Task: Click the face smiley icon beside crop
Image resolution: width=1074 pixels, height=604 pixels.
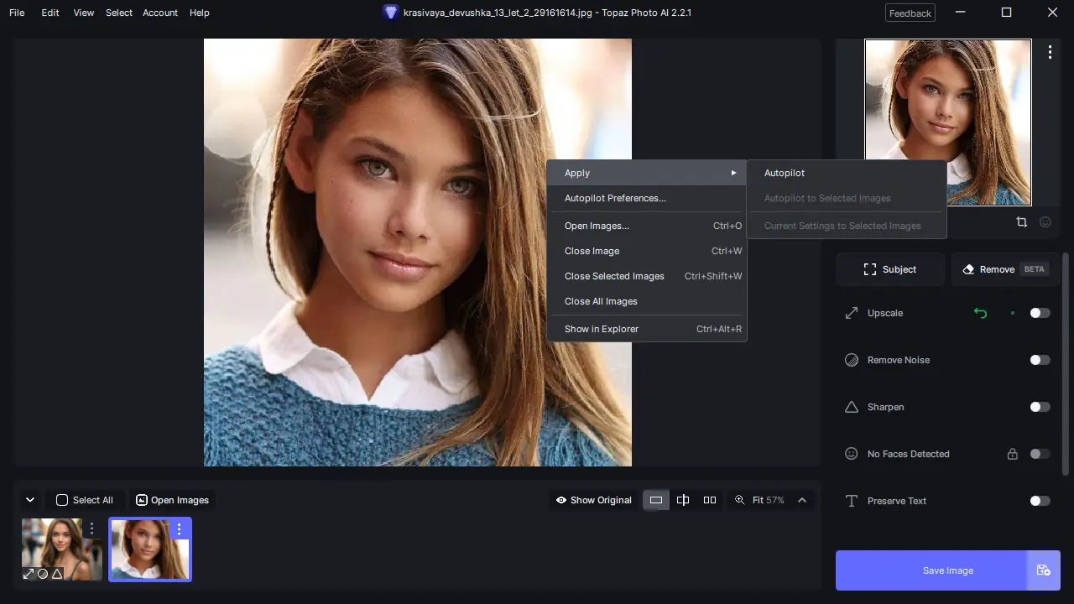Action: [1045, 222]
